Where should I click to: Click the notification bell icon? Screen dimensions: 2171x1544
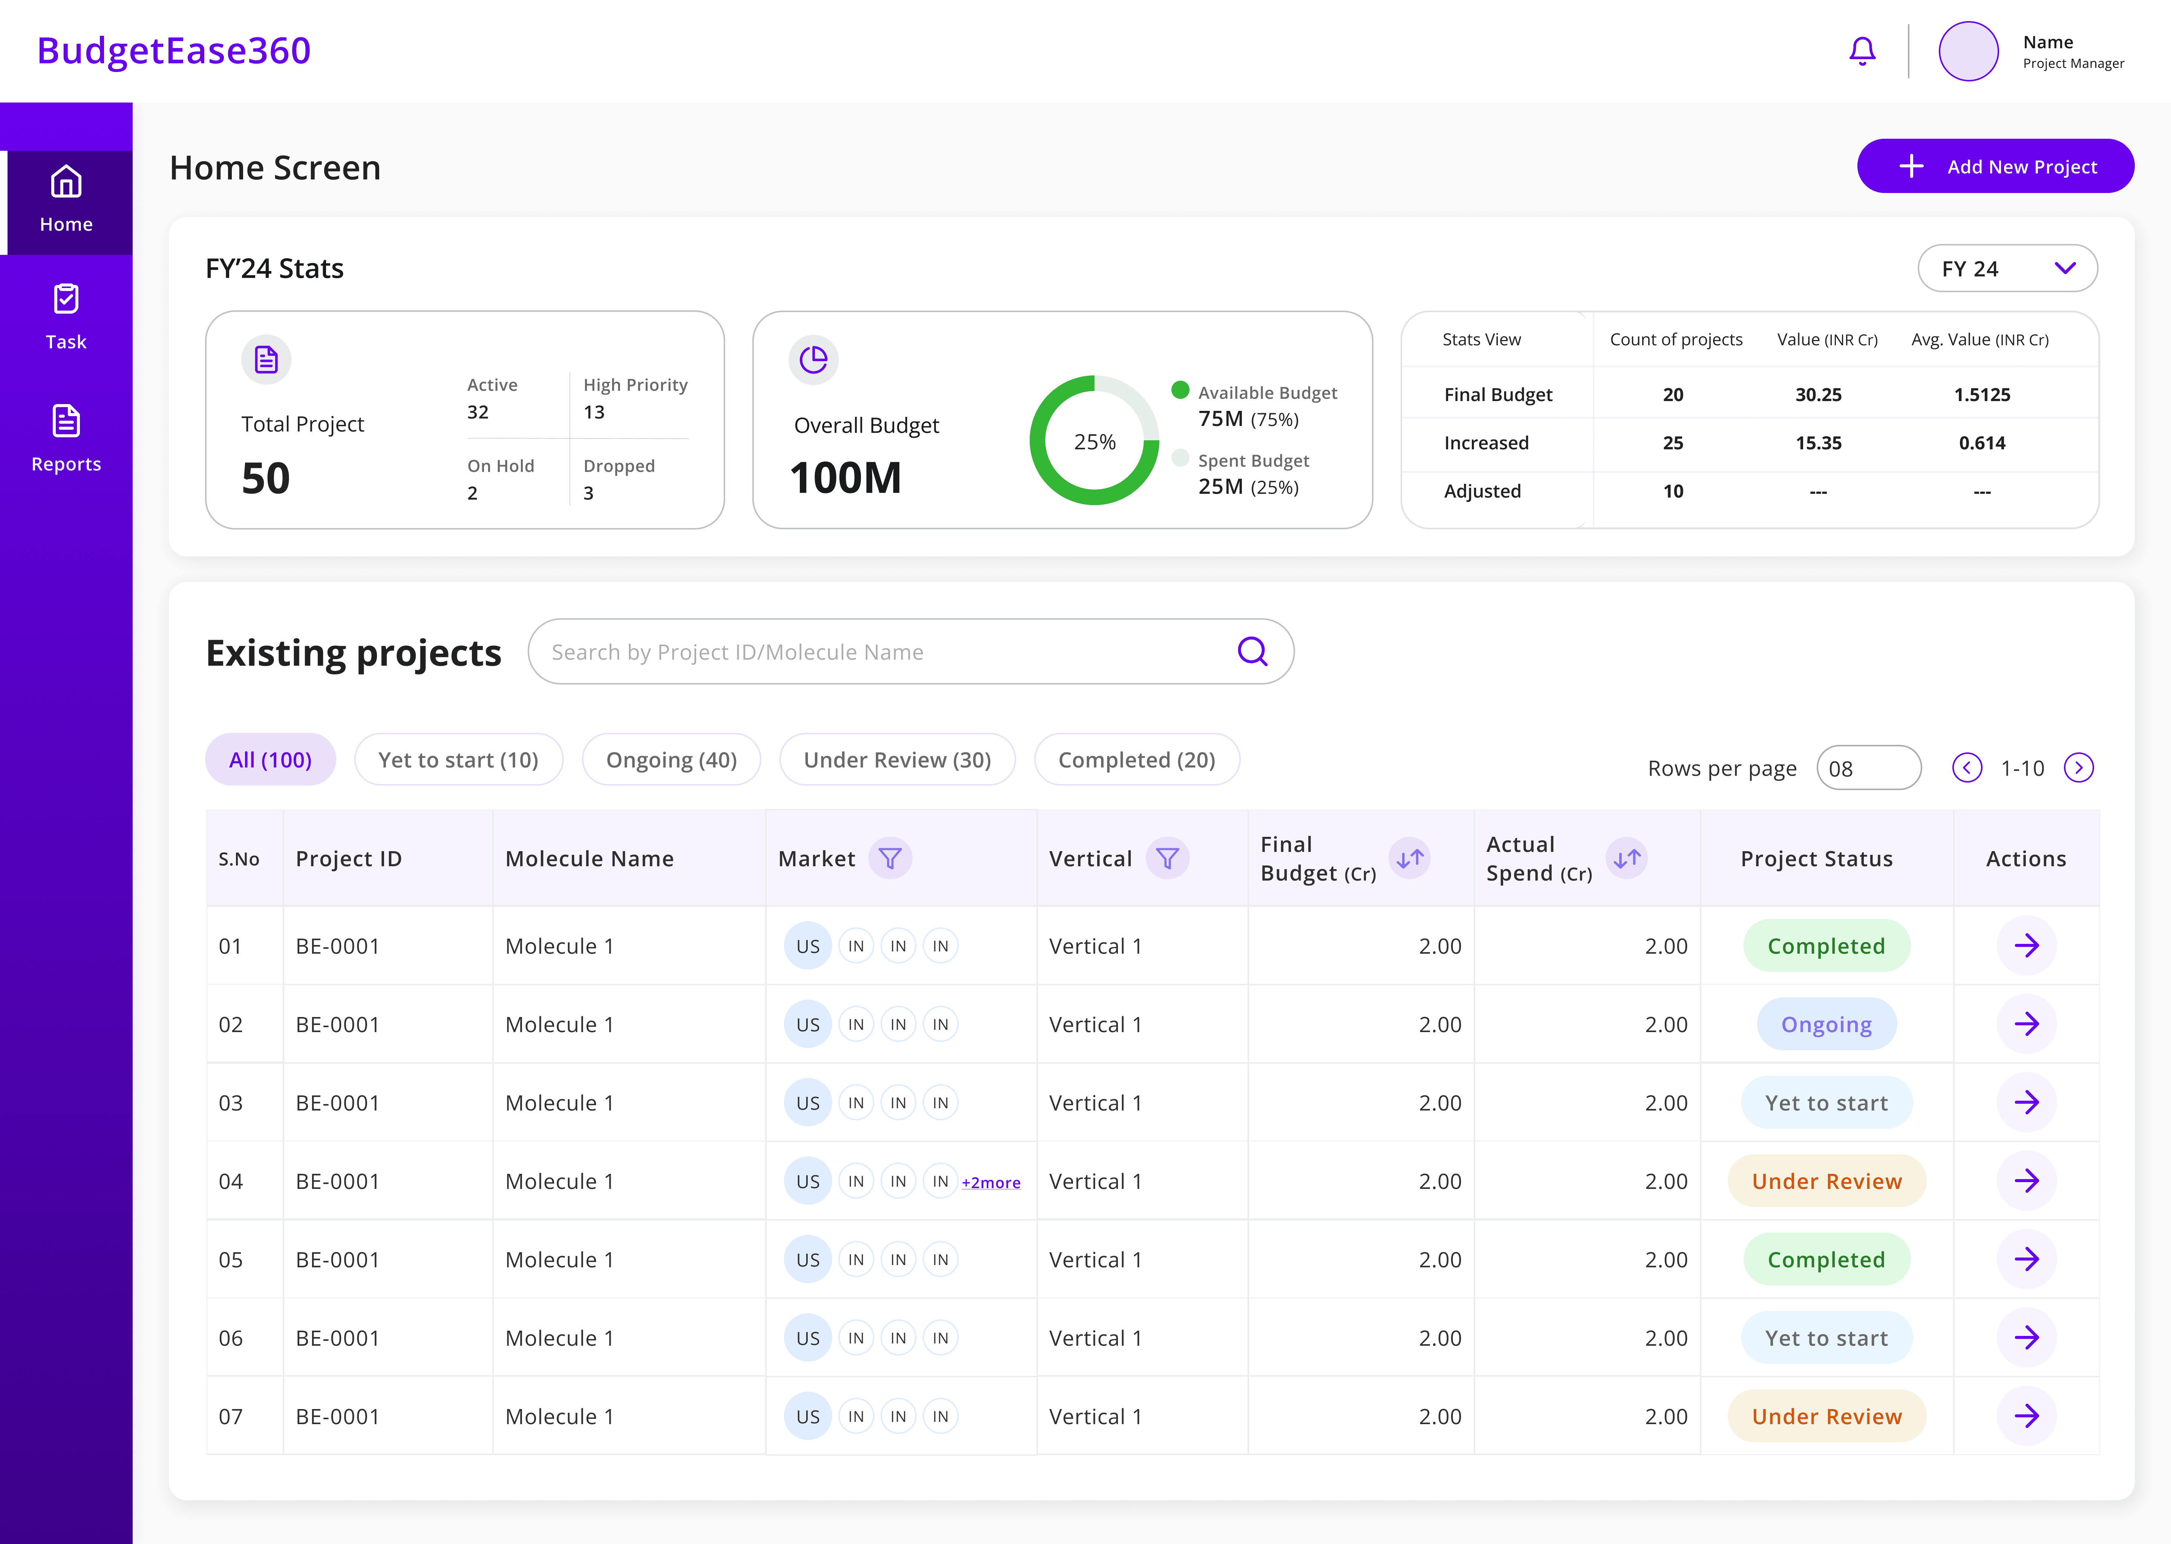click(1861, 51)
